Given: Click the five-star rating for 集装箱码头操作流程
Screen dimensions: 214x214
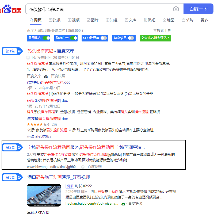Looking at the screenshot, I should point(35,124).
